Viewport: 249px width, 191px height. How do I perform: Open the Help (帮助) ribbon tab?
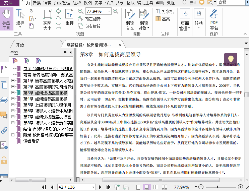pos(160,3)
